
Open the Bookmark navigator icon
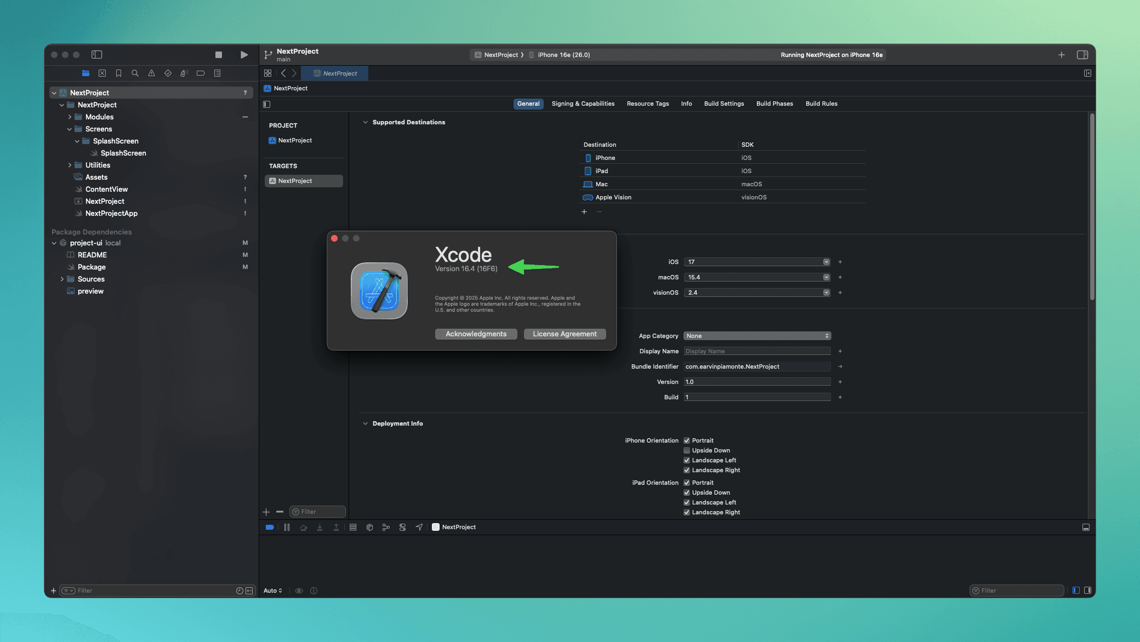118,73
